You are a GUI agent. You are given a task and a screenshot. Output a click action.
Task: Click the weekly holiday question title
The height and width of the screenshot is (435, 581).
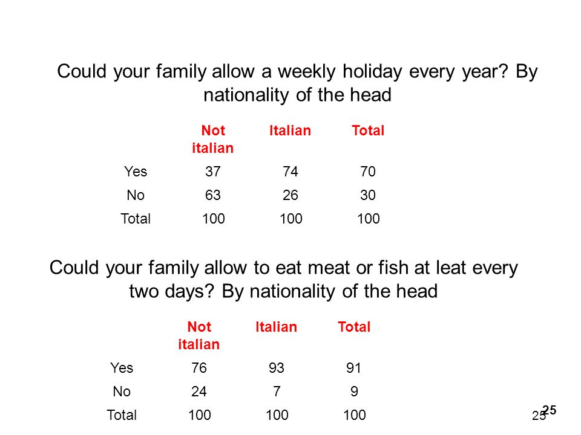tap(297, 83)
